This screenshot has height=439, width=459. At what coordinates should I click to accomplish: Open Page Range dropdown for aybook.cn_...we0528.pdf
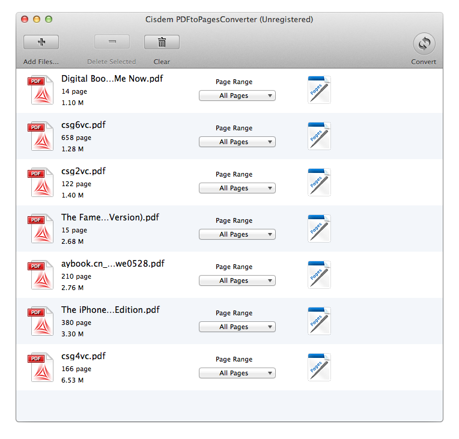coord(237,280)
